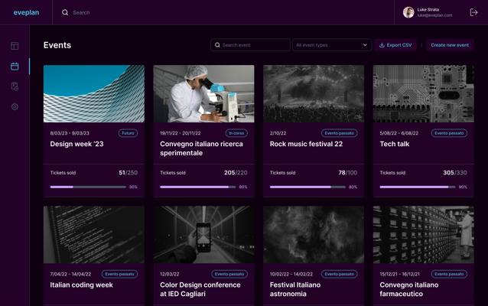Click the 305/330 tickets sold value

[455, 173]
